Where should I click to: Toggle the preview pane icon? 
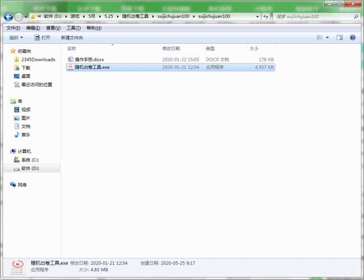click(340, 37)
